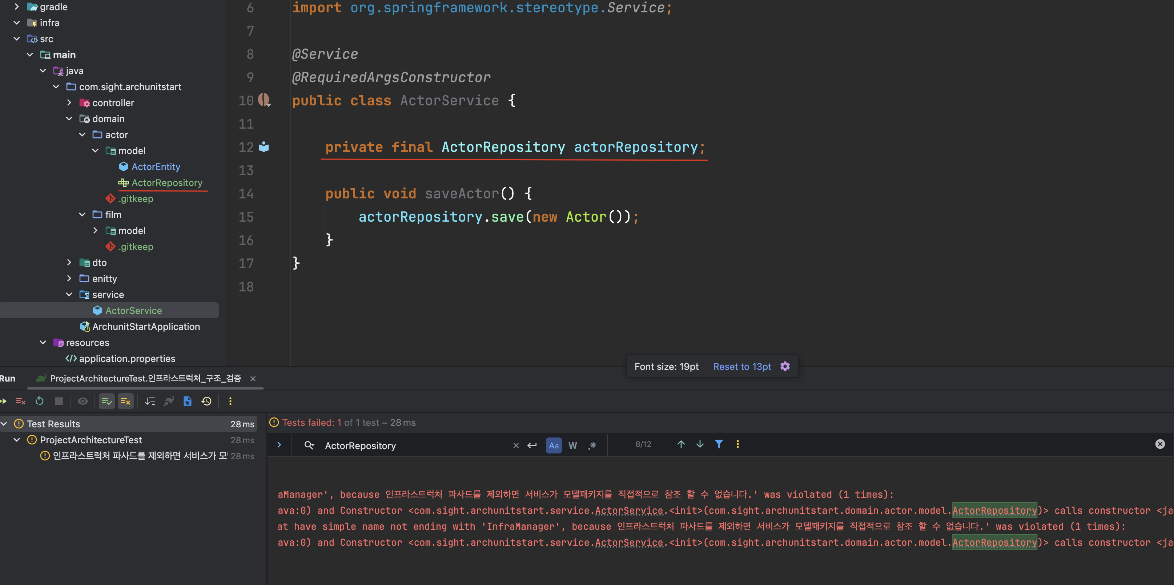Select the ProjectArchitectureTest run tab

(145, 378)
